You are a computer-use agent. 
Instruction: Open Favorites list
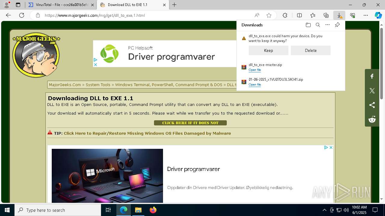(x=313, y=15)
